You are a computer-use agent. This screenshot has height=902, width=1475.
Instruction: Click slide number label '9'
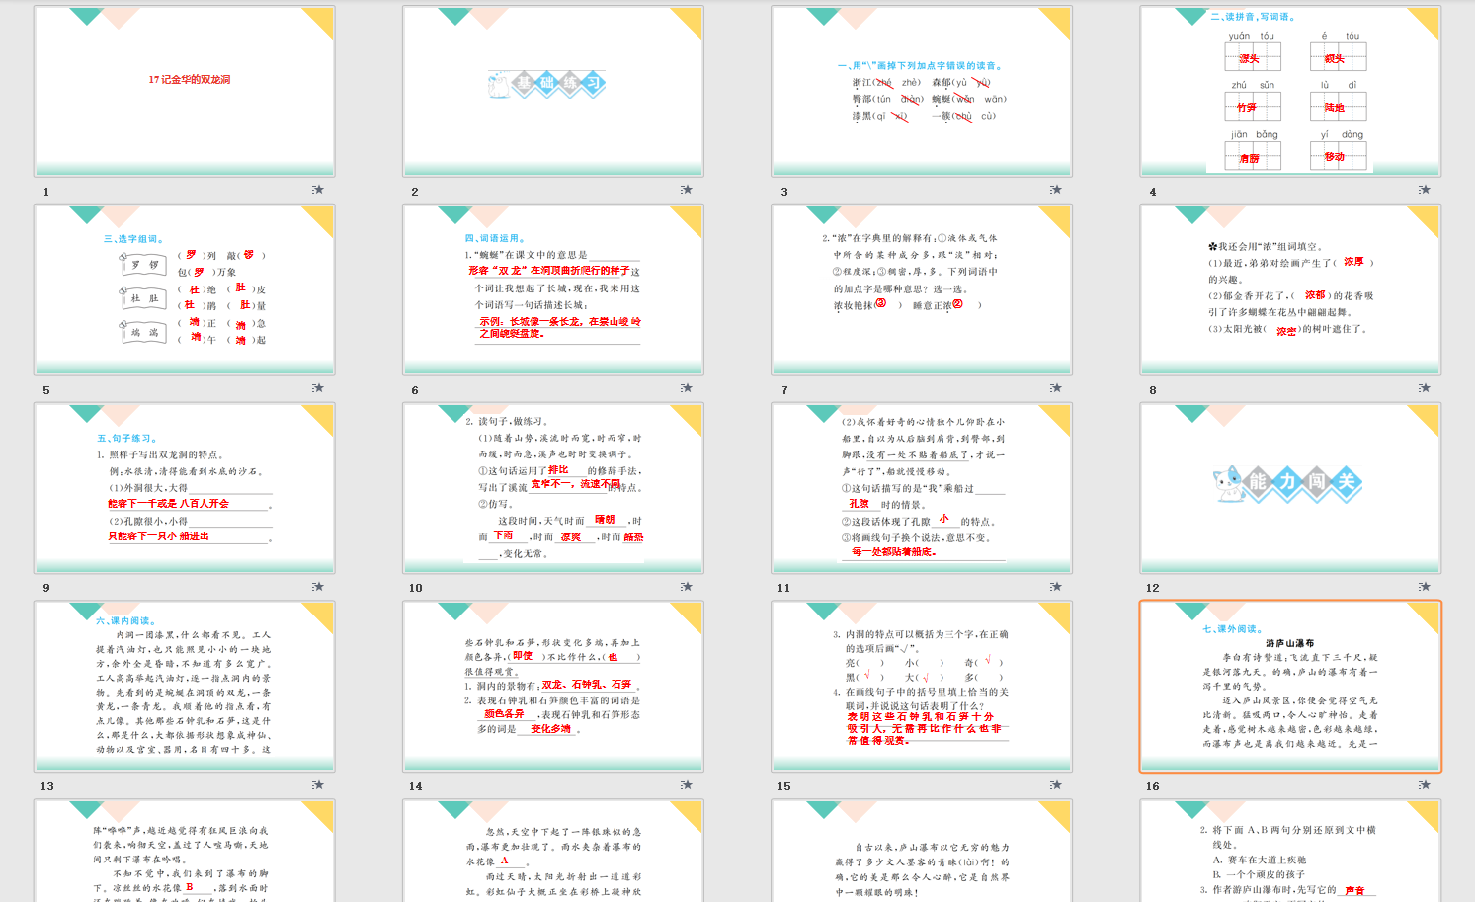pyautogui.click(x=45, y=588)
